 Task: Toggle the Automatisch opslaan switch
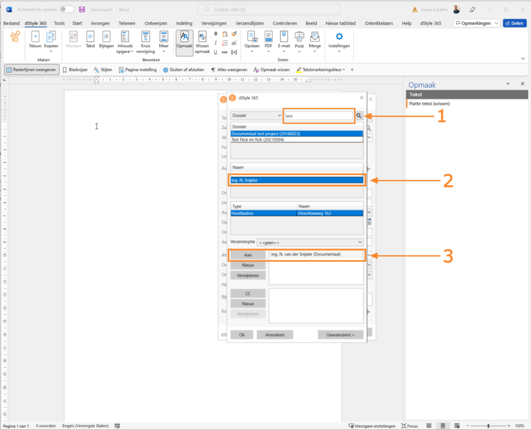pyautogui.click(x=67, y=9)
